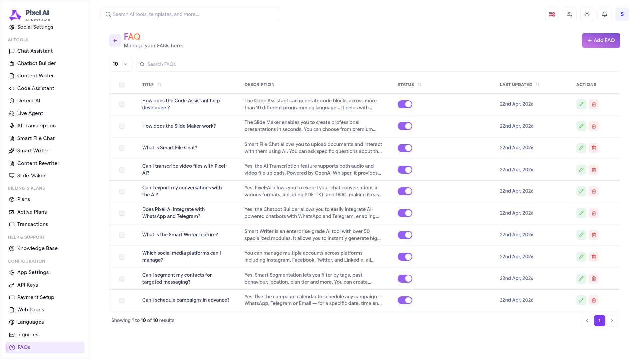Check the Code Assistant FAQ row checkbox
The image size is (639, 359).
click(122, 104)
